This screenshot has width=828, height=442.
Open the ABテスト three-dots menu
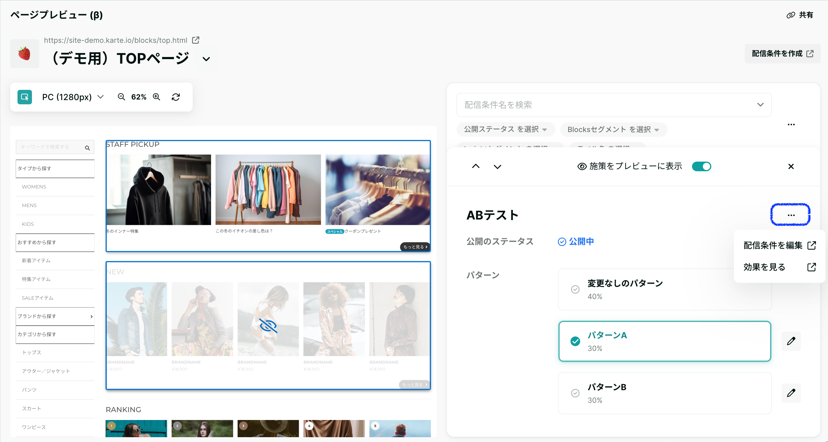[x=791, y=215]
